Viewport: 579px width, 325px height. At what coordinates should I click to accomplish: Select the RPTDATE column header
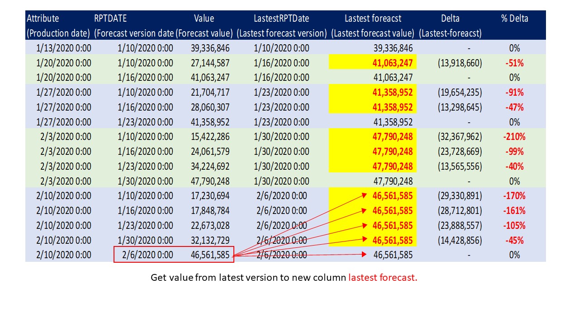110,19
